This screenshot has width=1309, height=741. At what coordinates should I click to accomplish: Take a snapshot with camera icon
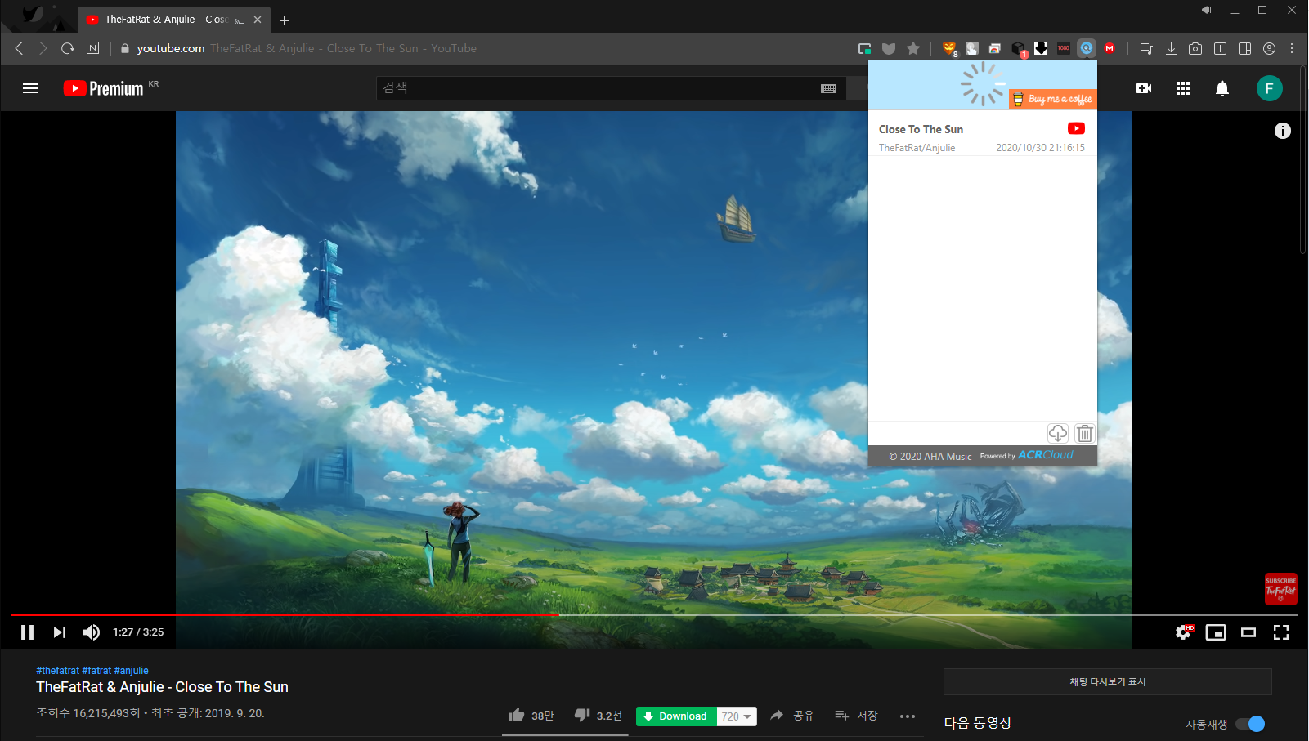pos(1195,48)
